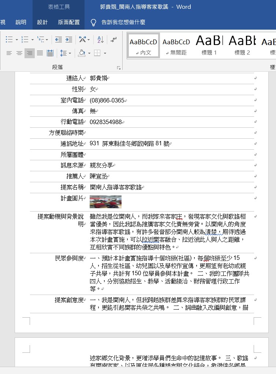Increase the paragraph indent

[69, 40]
